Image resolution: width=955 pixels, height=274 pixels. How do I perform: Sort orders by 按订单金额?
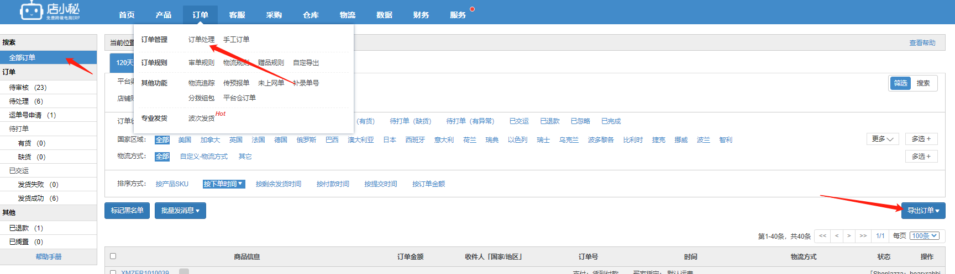click(x=428, y=184)
